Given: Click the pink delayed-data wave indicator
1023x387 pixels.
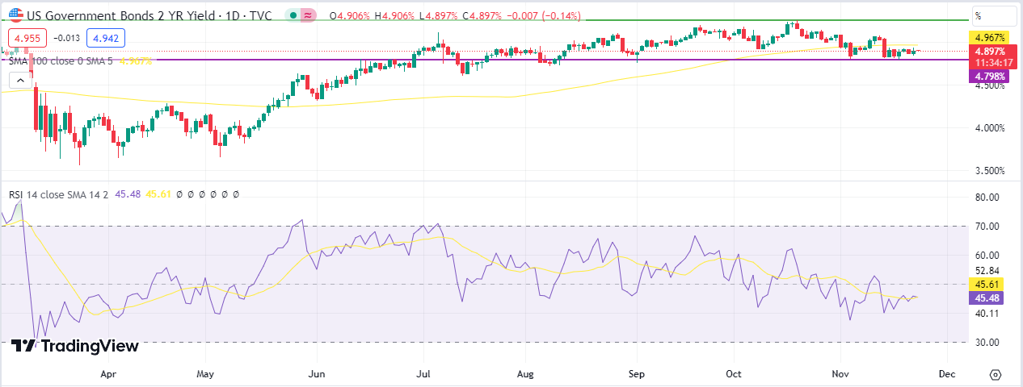Looking at the screenshot, I should 308,15.
